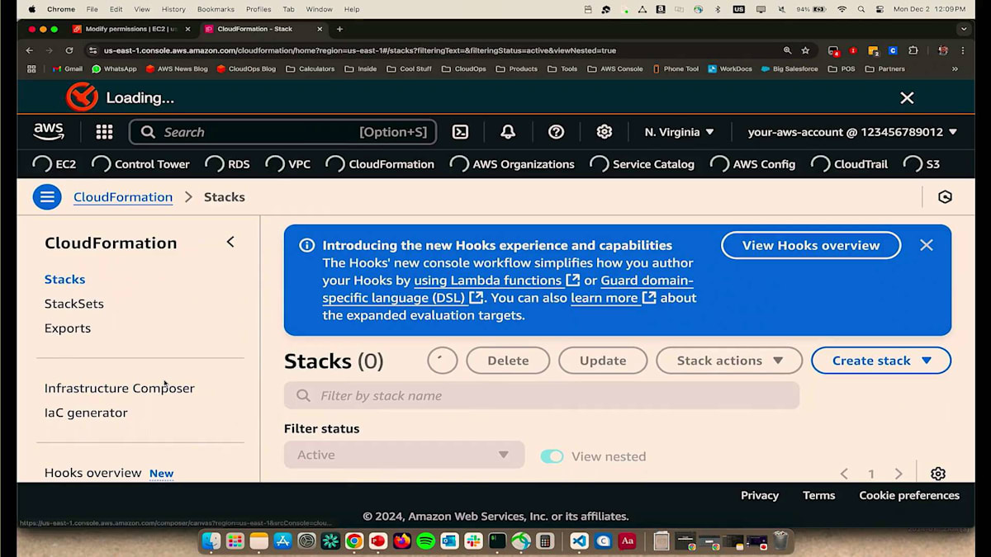Viewport: 991px width, 557px height.
Task: Open the notifications bell
Action: tap(508, 132)
